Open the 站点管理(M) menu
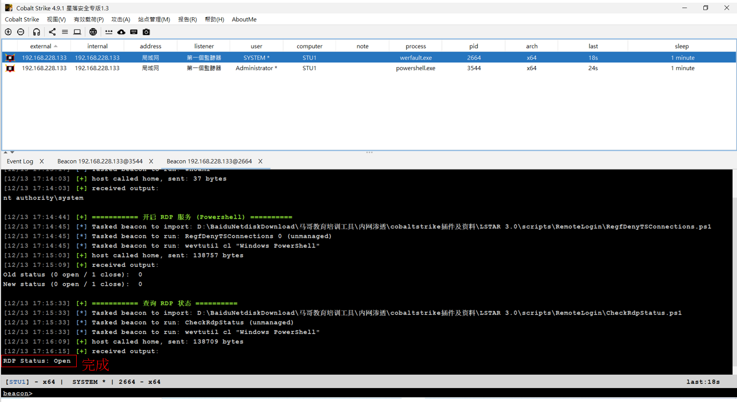The width and height of the screenshot is (737, 402). (x=154, y=19)
